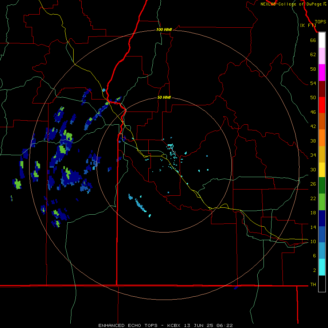Click the legend value '14'
This screenshot has width=328, height=328.
(x=313, y=227)
